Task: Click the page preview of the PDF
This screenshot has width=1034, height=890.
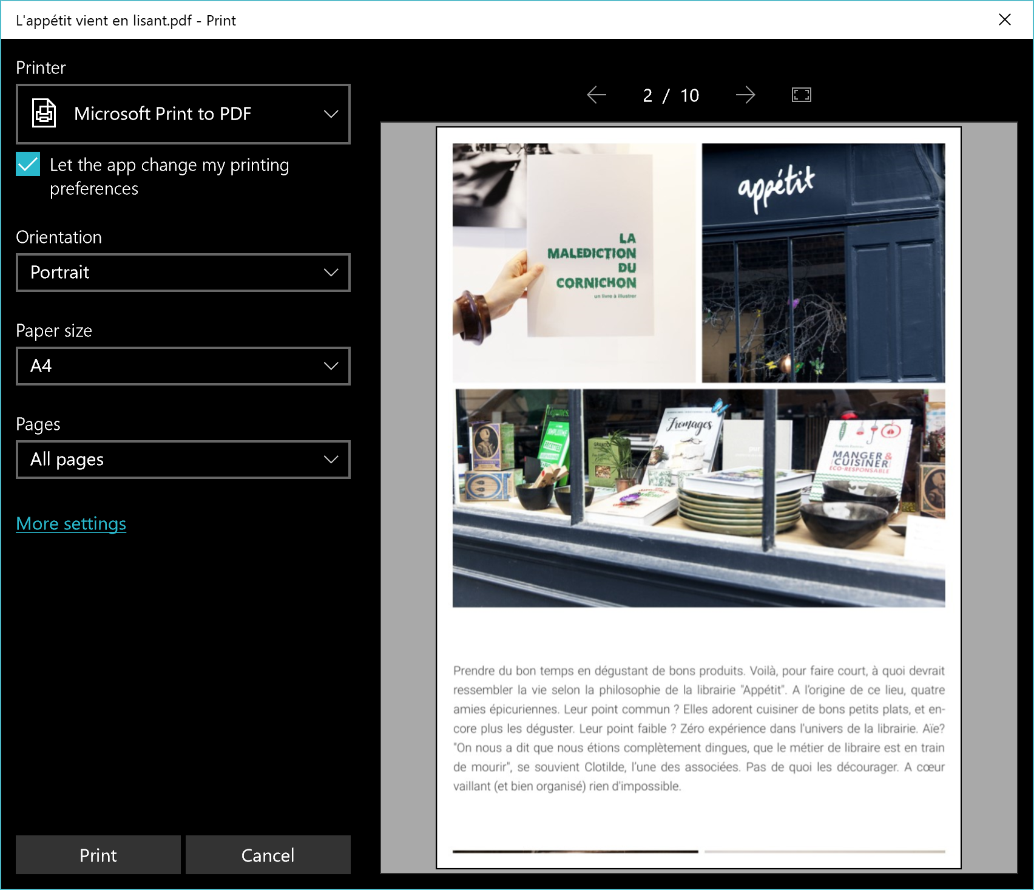Action: point(699,498)
